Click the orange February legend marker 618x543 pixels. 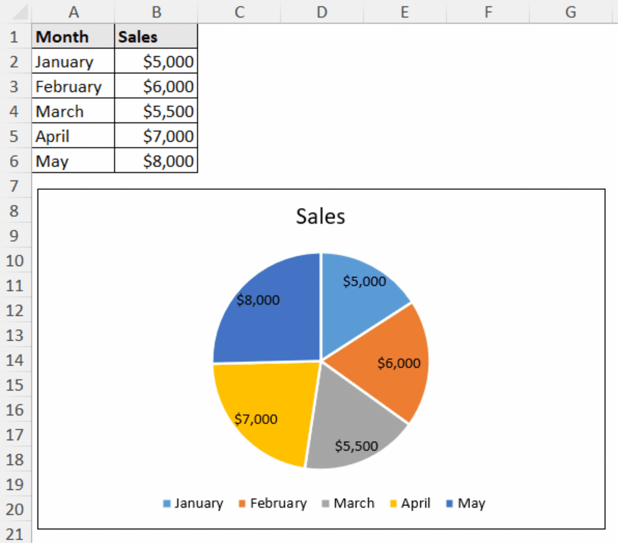(x=242, y=503)
